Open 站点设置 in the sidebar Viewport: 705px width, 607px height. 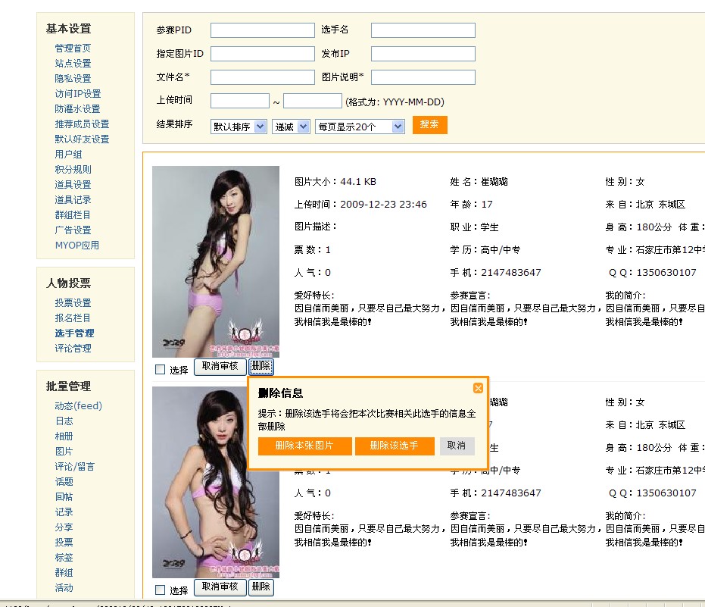73,64
